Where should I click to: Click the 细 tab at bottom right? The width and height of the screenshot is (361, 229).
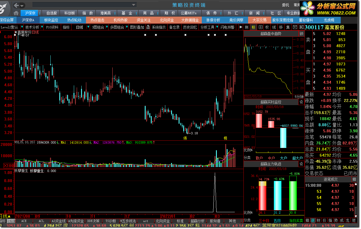point(307,221)
